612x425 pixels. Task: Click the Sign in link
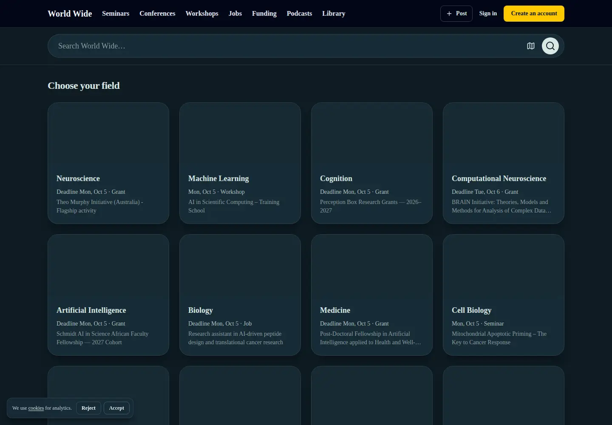click(488, 14)
